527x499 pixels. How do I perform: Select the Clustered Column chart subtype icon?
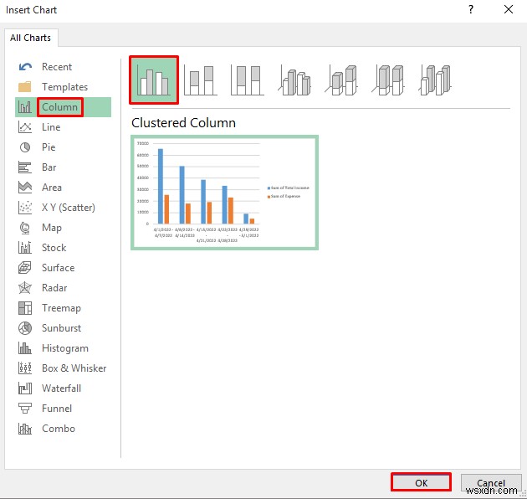coord(154,80)
